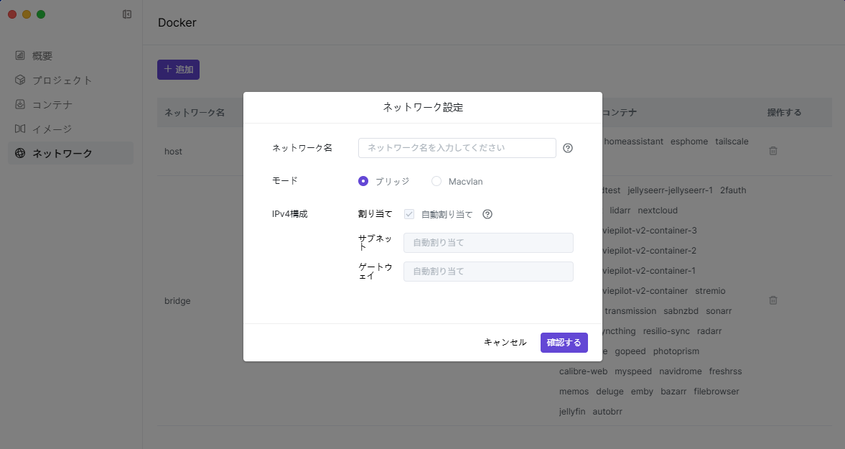
Task: Click the sidebar collapse toggle icon
Action: point(127,14)
